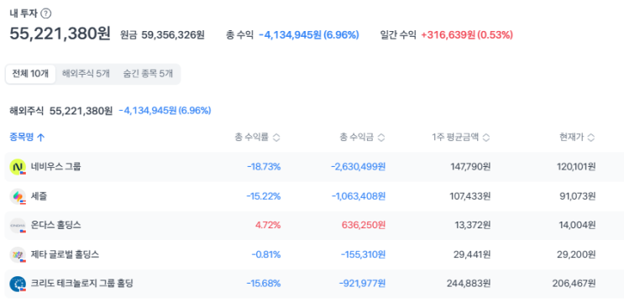Click the 120,101원 current price
The height and width of the screenshot is (308, 624).
[576, 167]
